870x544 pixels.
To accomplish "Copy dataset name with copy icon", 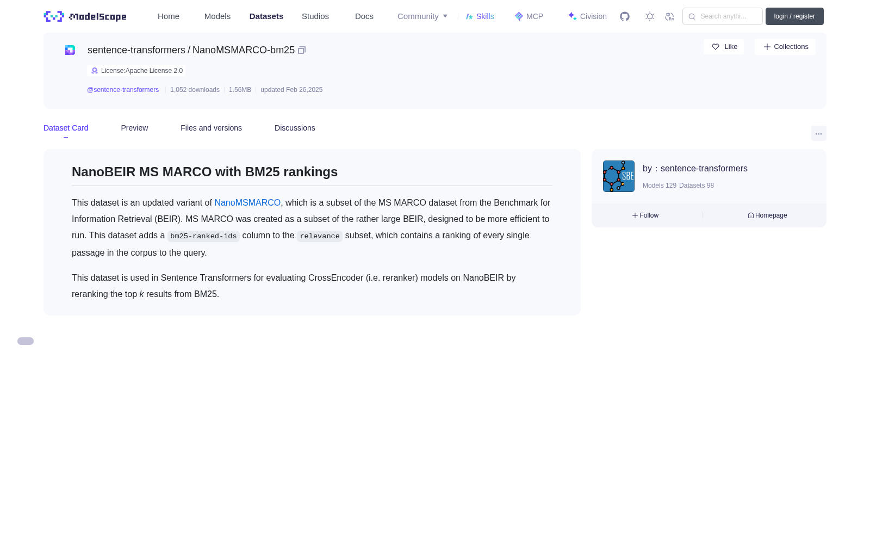I will (x=302, y=50).
